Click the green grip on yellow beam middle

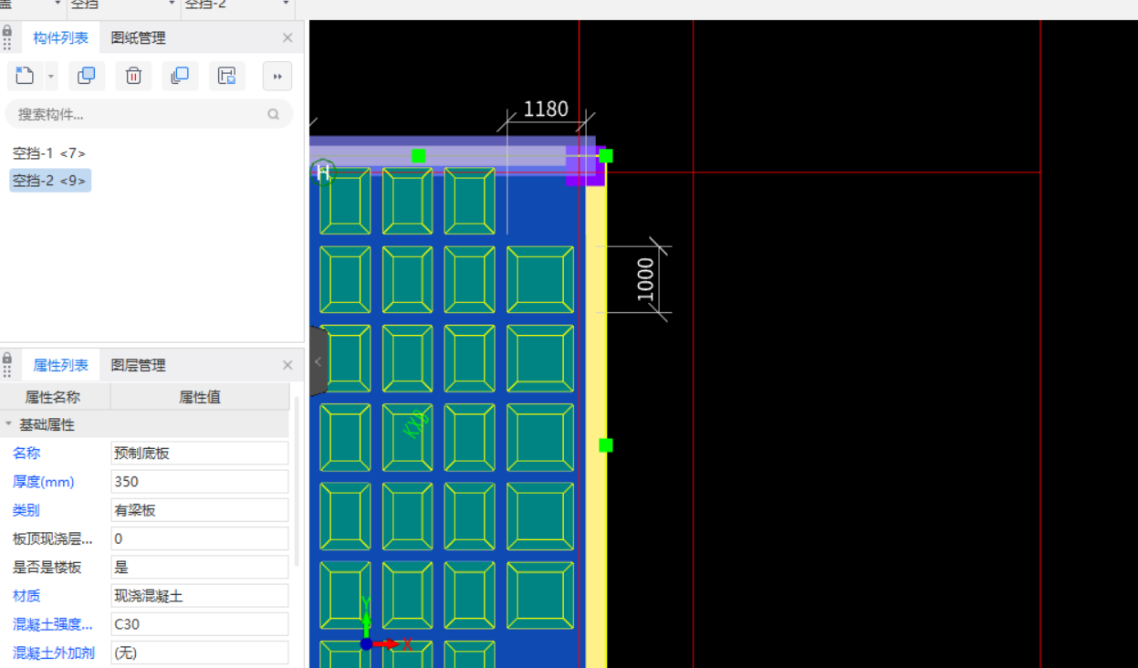coord(606,445)
